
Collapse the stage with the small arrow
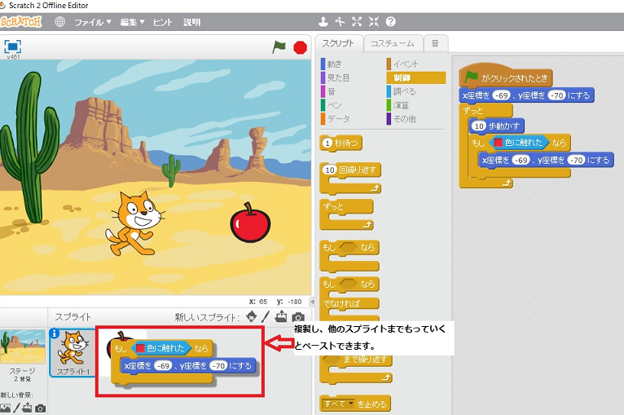pos(312,302)
